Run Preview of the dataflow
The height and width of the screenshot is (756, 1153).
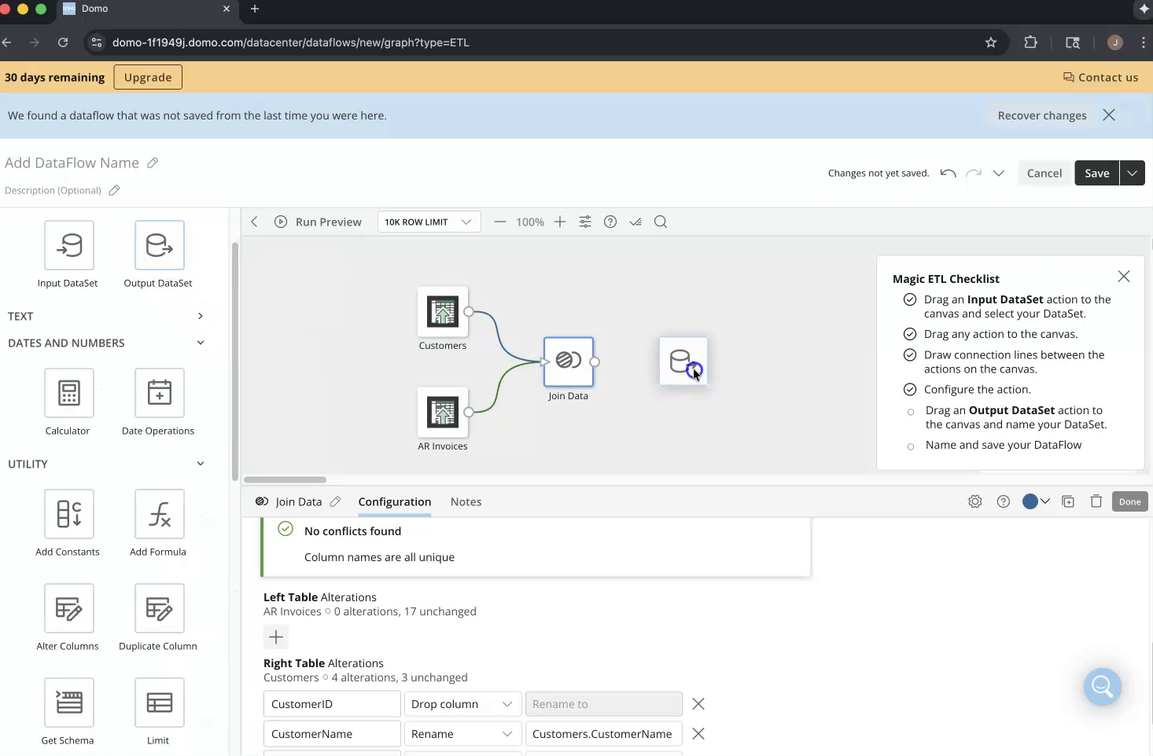[x=318, y=222]
